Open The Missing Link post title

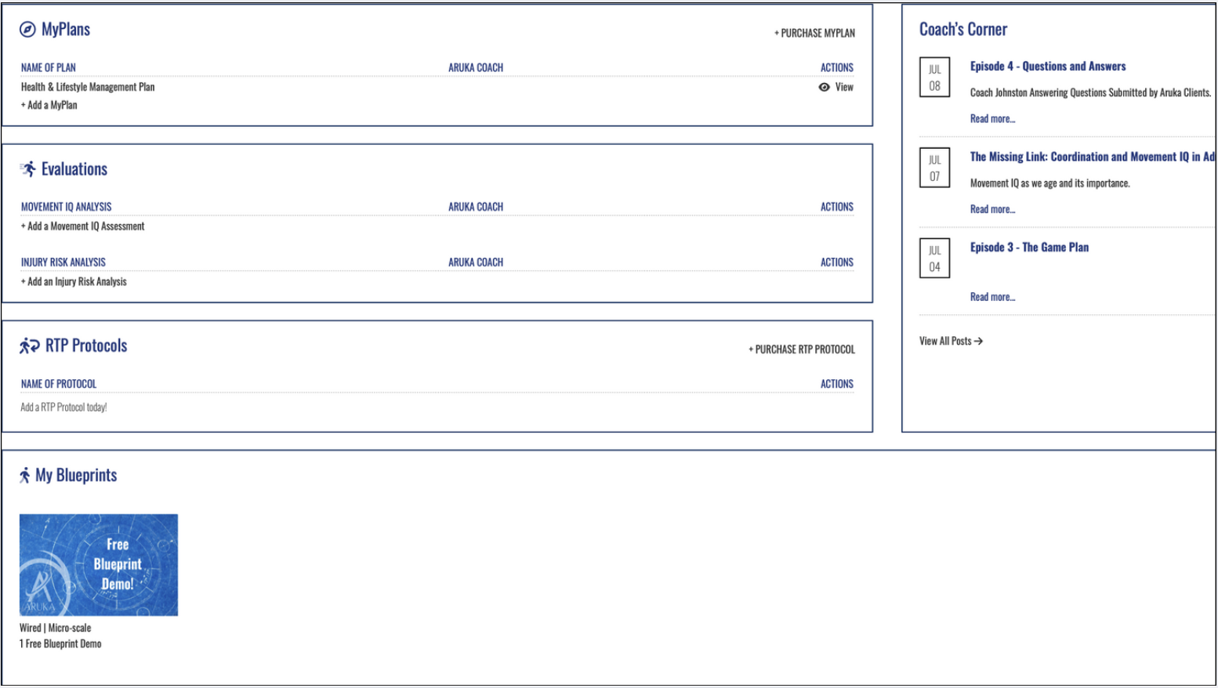(1093, 157)
